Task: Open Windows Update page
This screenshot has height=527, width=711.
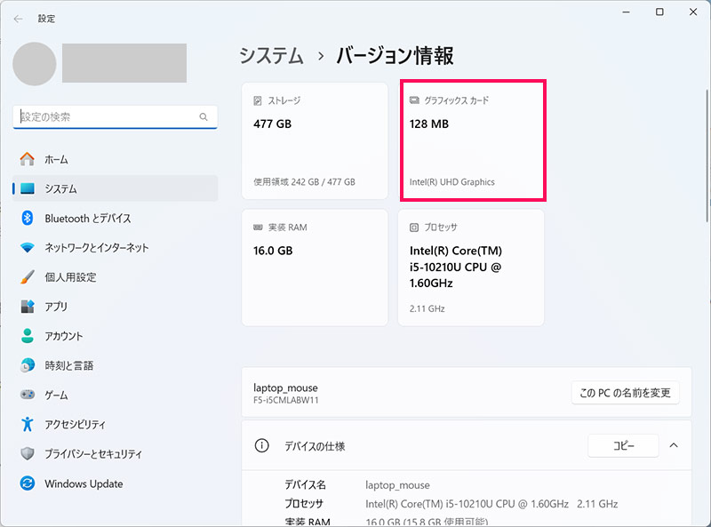Action: coord(116,483)
